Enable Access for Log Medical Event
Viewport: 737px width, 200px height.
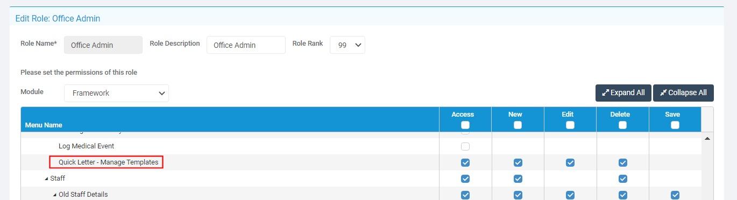pos(465,146)
